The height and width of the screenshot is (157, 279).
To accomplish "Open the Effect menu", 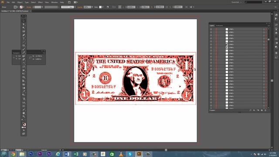I will [41, 2].
